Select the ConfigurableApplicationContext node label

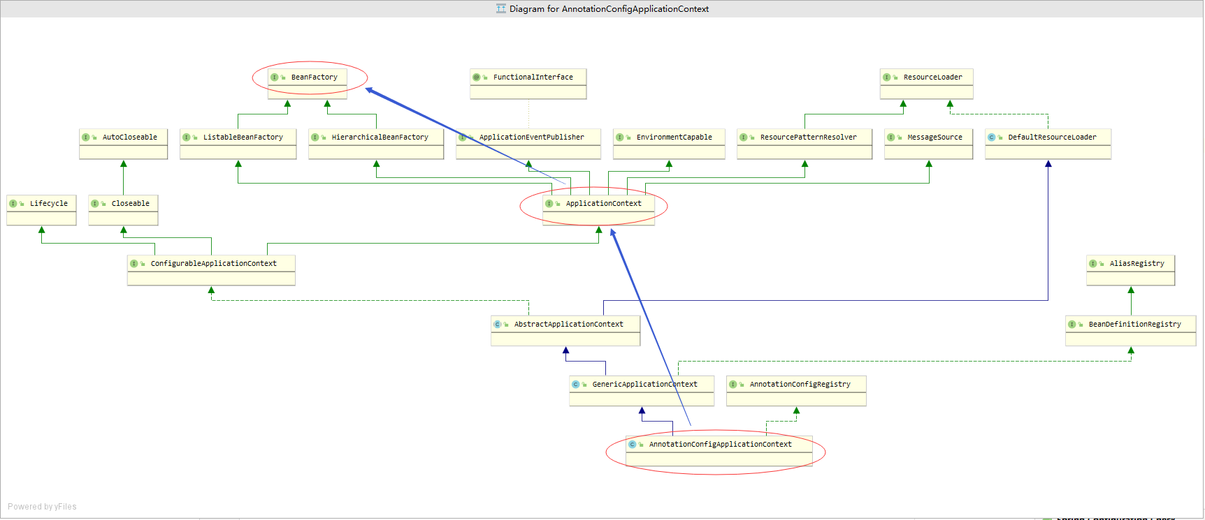[x=214, y=264]
